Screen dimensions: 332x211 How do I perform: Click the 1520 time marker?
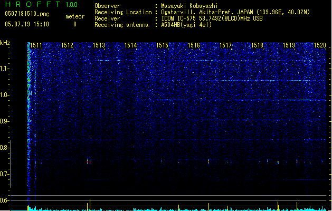pyautogui.click(x=320, y=45)
